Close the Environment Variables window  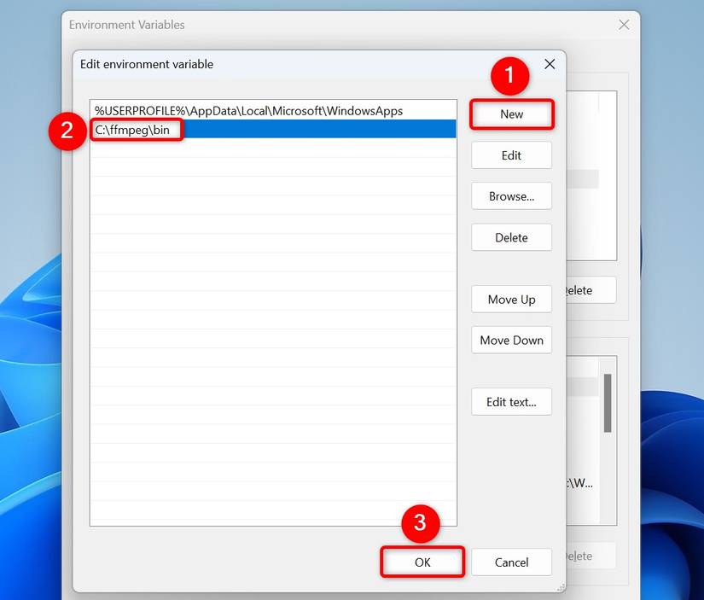coord(623,25)
